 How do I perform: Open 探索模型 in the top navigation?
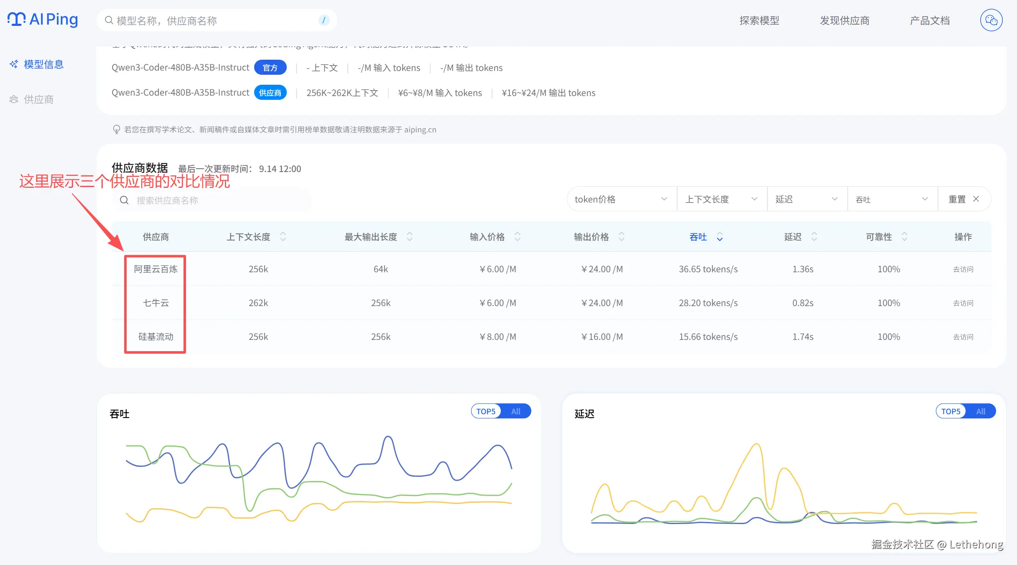click(759, 20)
